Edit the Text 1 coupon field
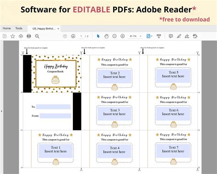Viewport: 217px width, 174px height. [55, 151]
